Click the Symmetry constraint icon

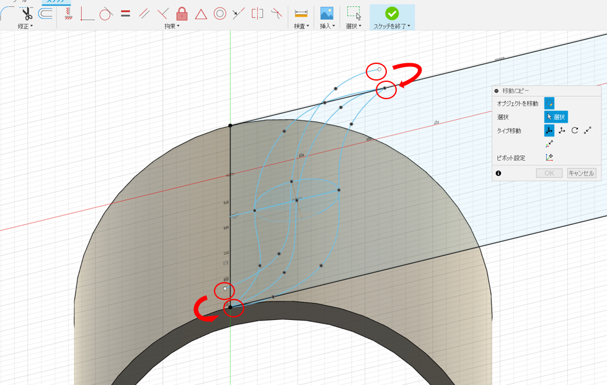[257, 14]
